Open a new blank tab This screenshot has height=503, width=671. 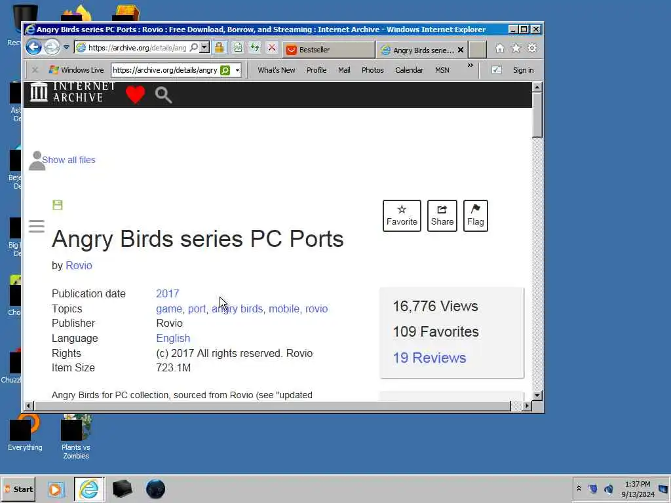(477, 50)
